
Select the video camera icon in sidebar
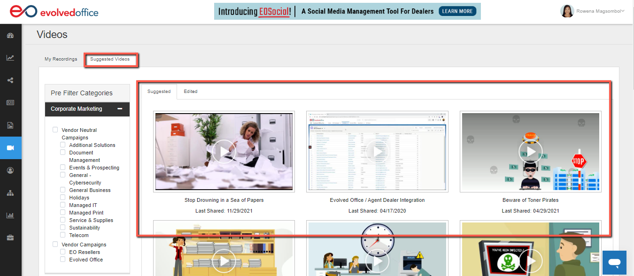tap(10, 148)
